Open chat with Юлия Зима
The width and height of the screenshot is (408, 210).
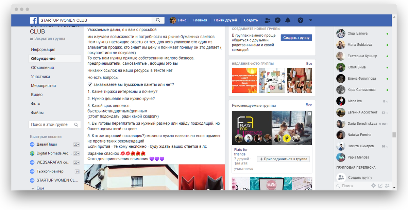[357, 67]
